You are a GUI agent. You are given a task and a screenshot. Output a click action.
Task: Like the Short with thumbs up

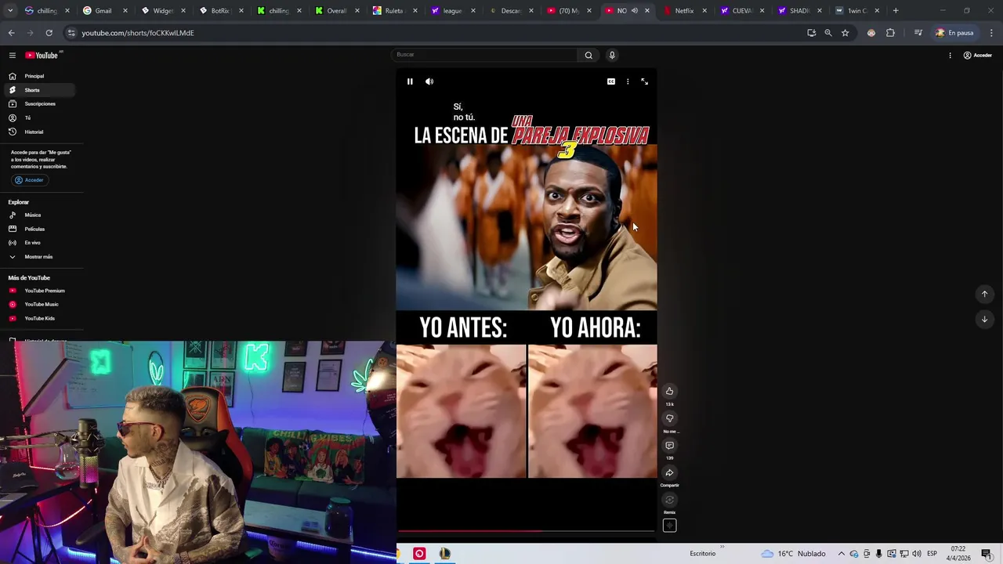click(669, 391)
